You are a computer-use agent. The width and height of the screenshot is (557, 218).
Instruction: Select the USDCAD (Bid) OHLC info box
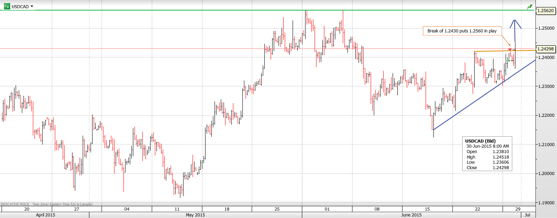[x=487, y=154]
